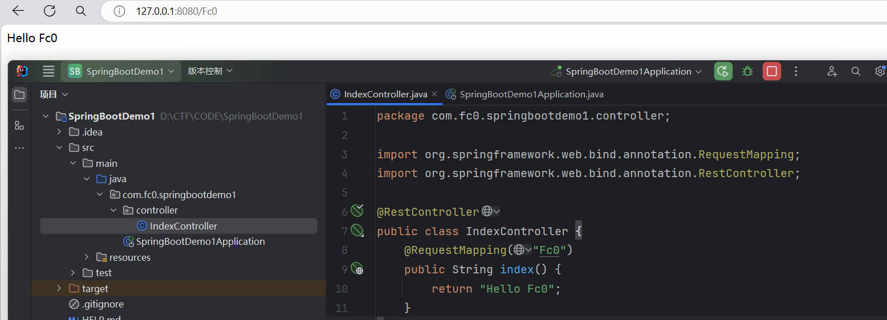Click the browser reload button
This screenshot has width=887, height=320.
[50, 11]
